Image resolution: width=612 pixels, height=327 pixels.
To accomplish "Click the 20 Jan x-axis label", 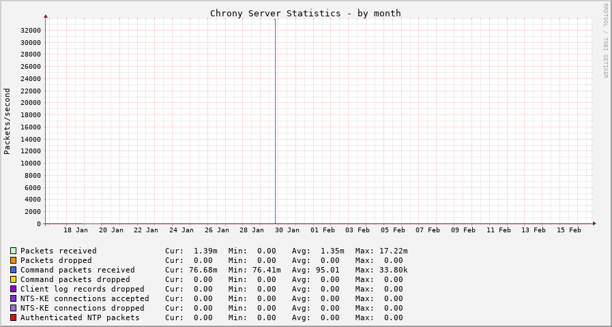I will [x=111, y=230].
